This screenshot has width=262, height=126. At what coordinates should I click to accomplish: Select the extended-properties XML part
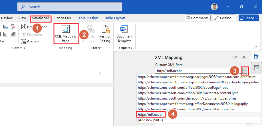(198, 82)
